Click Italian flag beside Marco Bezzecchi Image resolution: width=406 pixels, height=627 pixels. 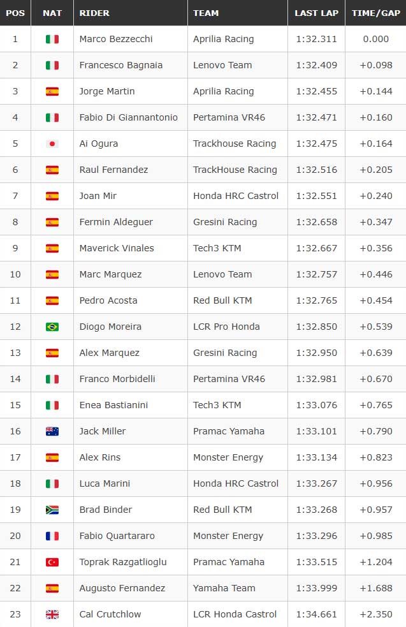click(52, 39)
